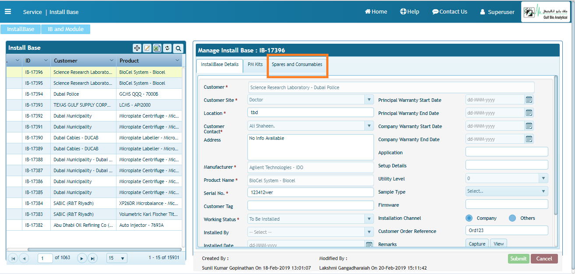Image resolution: width=575 pixels, height=274 pixels.
Task: Go to last page of grid
Action: pyautogui.click(x=92, y=258)
